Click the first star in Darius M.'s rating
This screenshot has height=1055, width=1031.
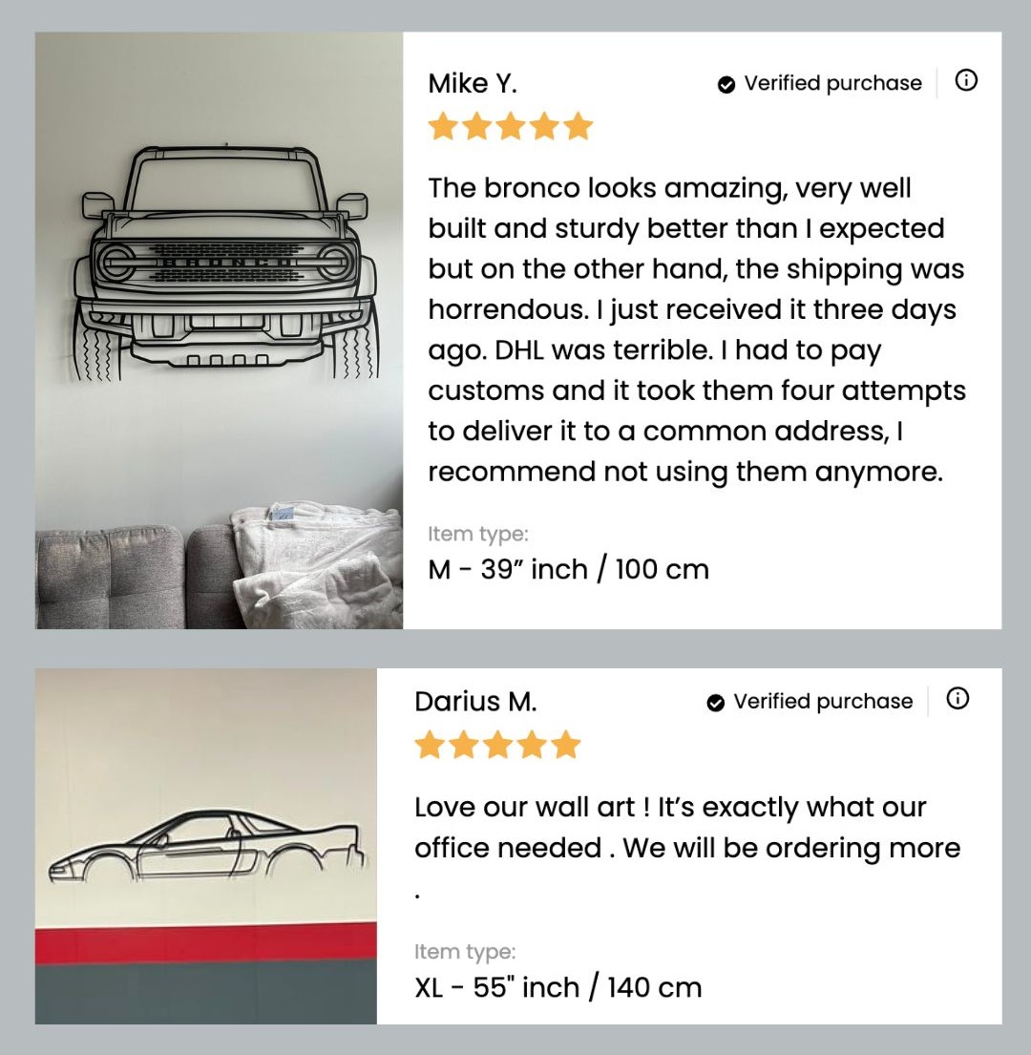pos(431,745)
